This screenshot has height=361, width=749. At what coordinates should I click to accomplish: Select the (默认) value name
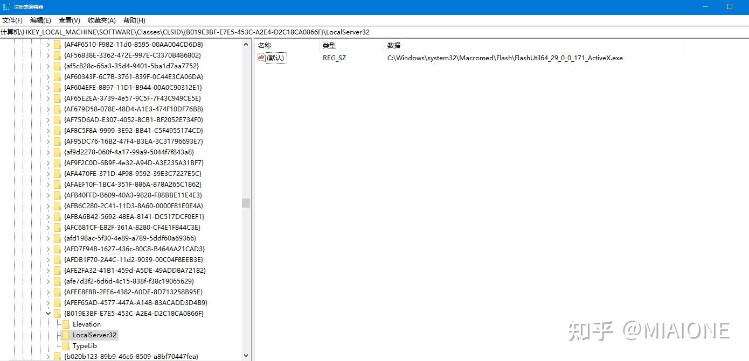point(275,58)
